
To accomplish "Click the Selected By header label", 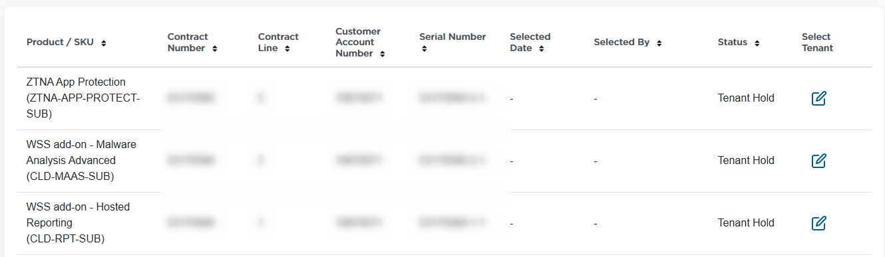I will [x=621, y=43].
